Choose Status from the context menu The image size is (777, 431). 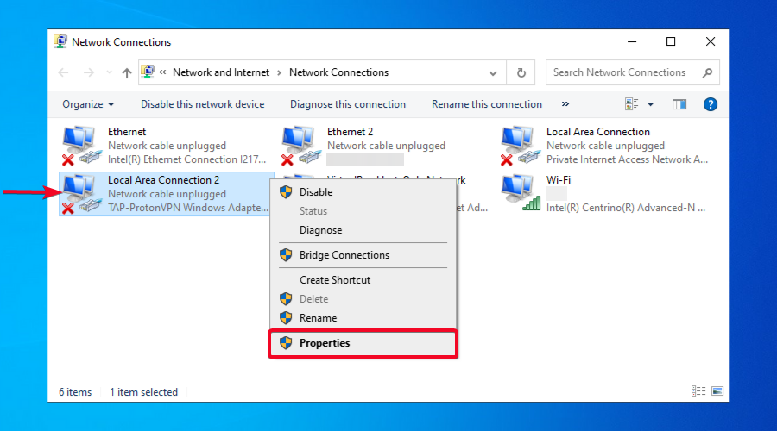coord(363,211)
